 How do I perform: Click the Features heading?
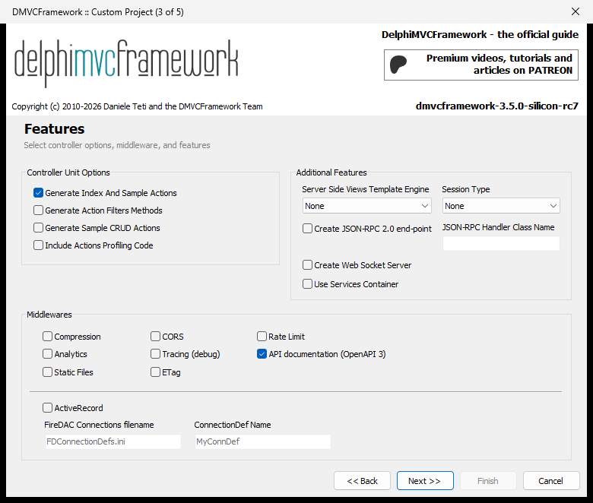55,129
